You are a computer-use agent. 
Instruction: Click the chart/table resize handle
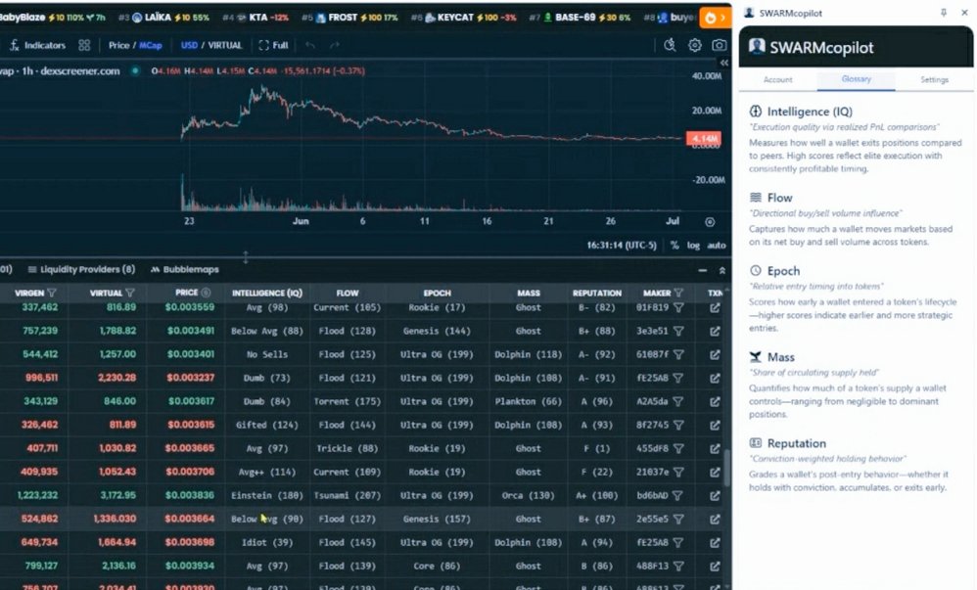tap(246, 256)
